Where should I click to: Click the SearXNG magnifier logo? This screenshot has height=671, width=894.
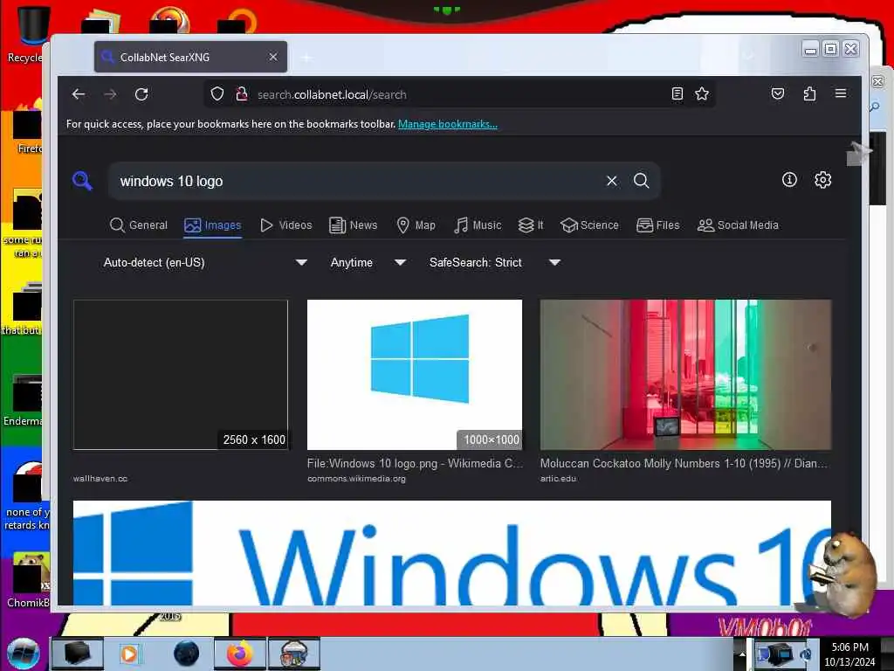pos(83,181)
